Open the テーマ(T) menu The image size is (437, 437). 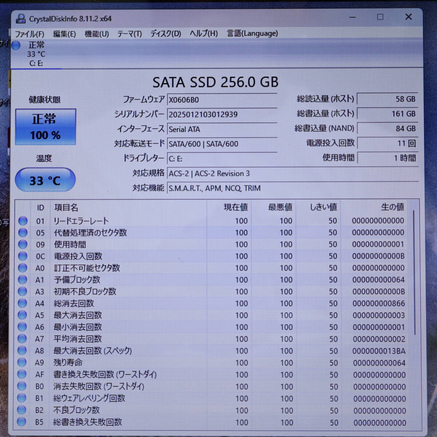pyautogui.click(x=129, y=34)
